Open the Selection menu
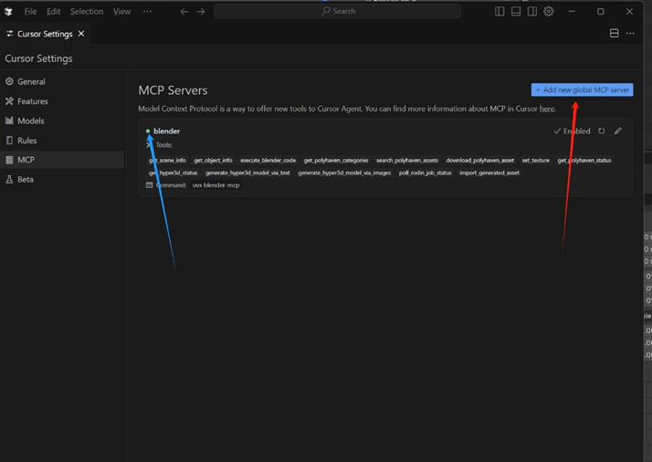 coord(87,11)
